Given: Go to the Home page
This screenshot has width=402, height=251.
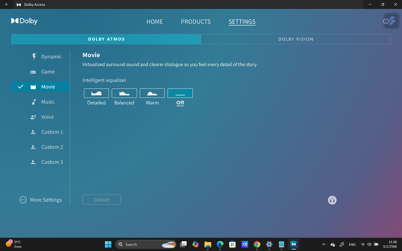Looking at the screenshot, I should (155, 21).
